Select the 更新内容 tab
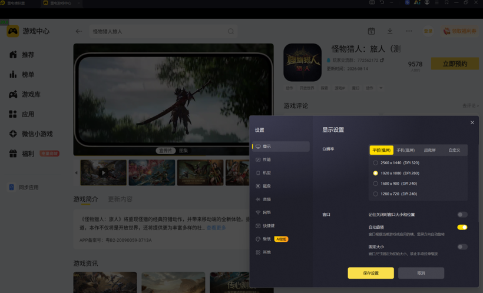 click(x=120, y=199)
